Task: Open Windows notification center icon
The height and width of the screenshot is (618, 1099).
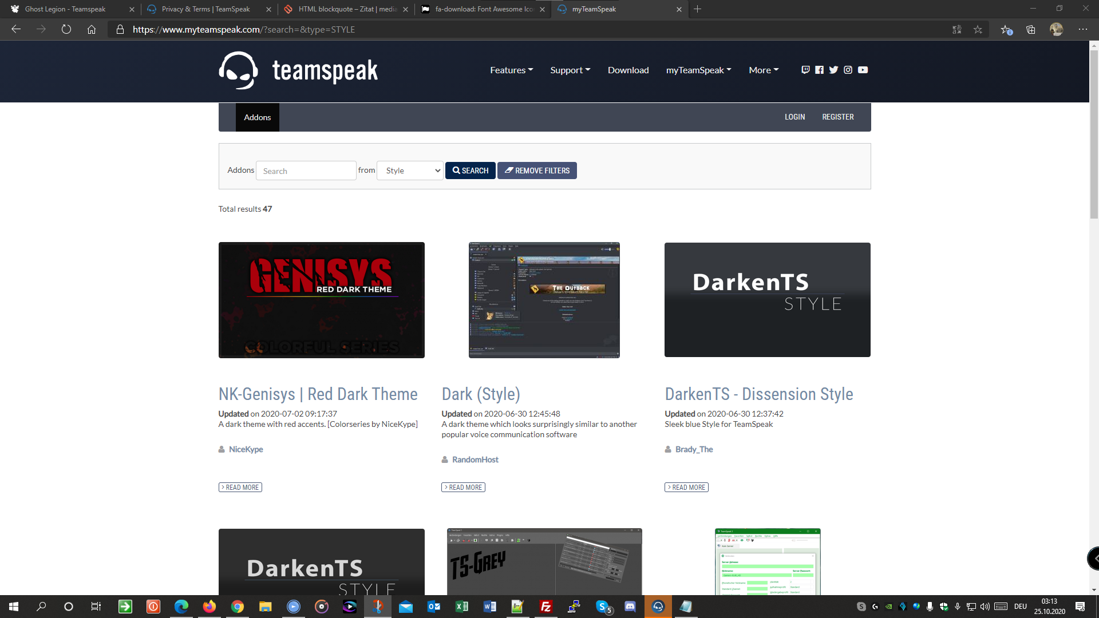Action: pyautogui.click(x=1080, y=607)
